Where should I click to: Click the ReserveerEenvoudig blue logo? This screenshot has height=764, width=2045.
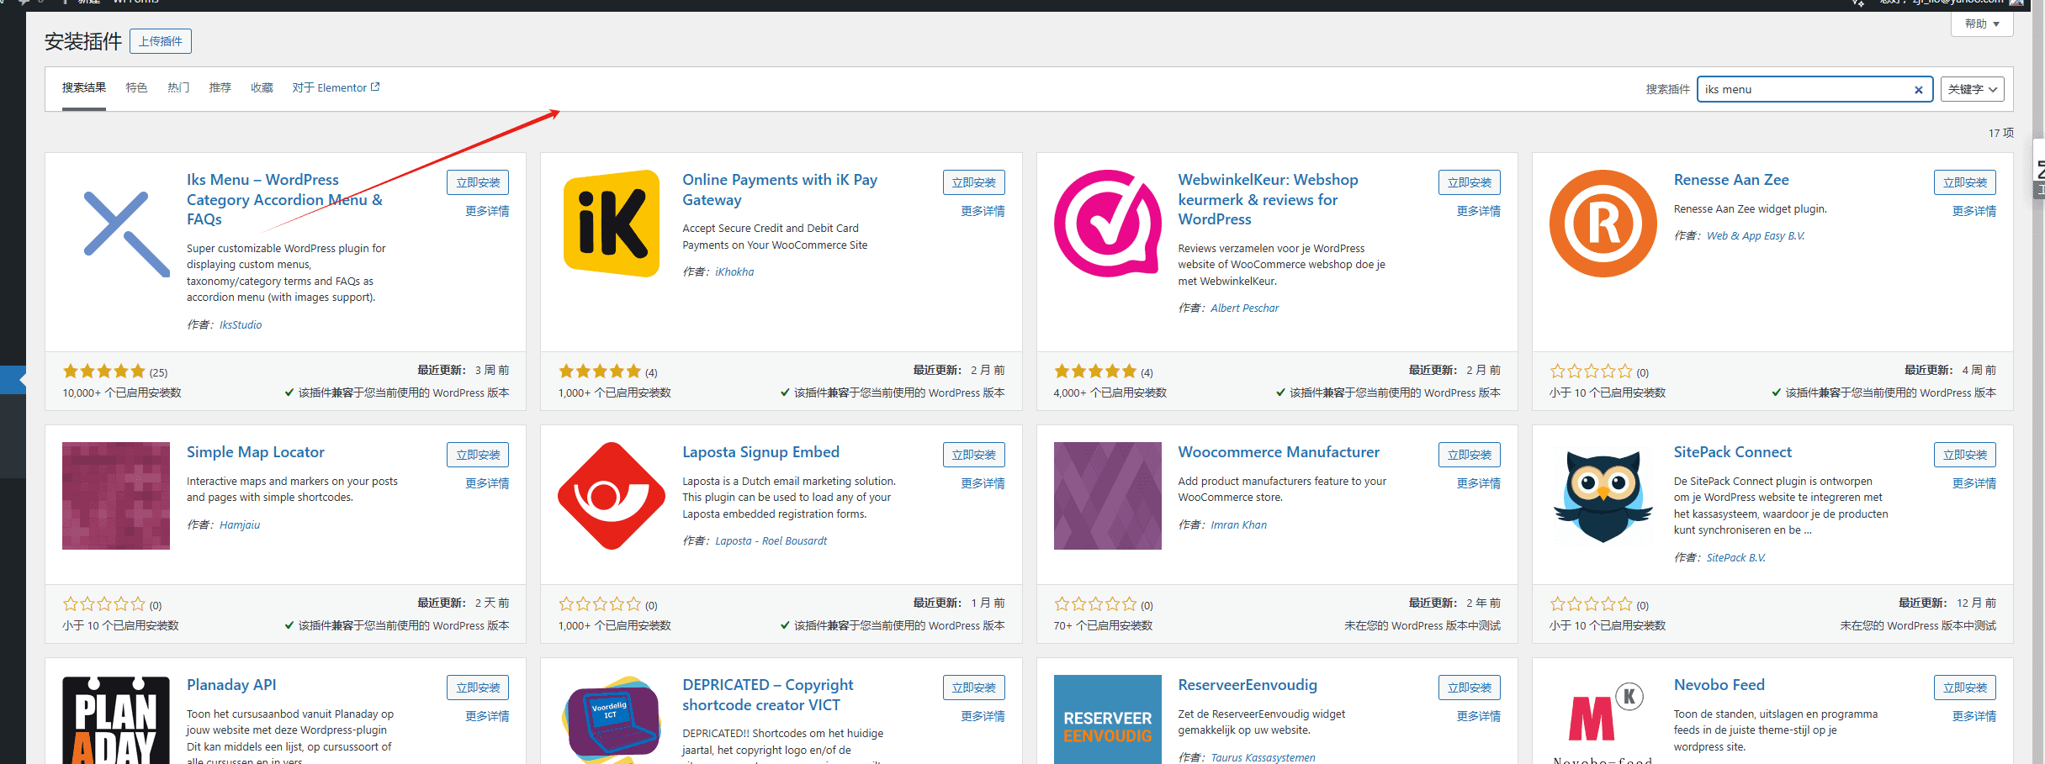pos(1108,719)
